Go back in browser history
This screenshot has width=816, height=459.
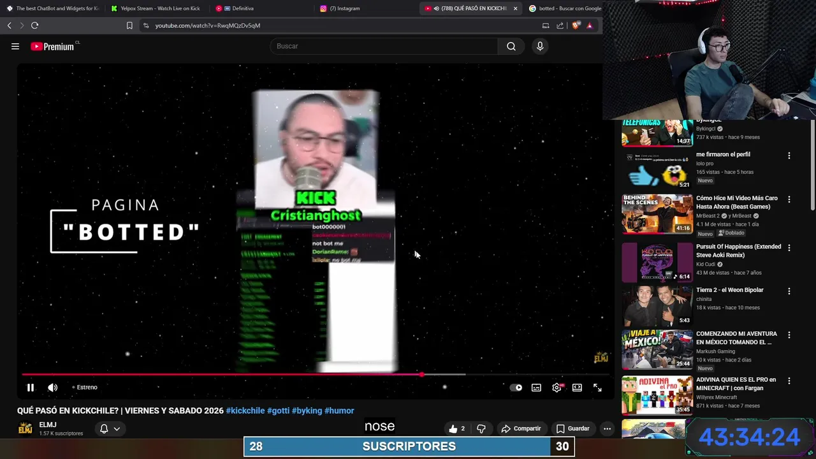coord(9,25)
